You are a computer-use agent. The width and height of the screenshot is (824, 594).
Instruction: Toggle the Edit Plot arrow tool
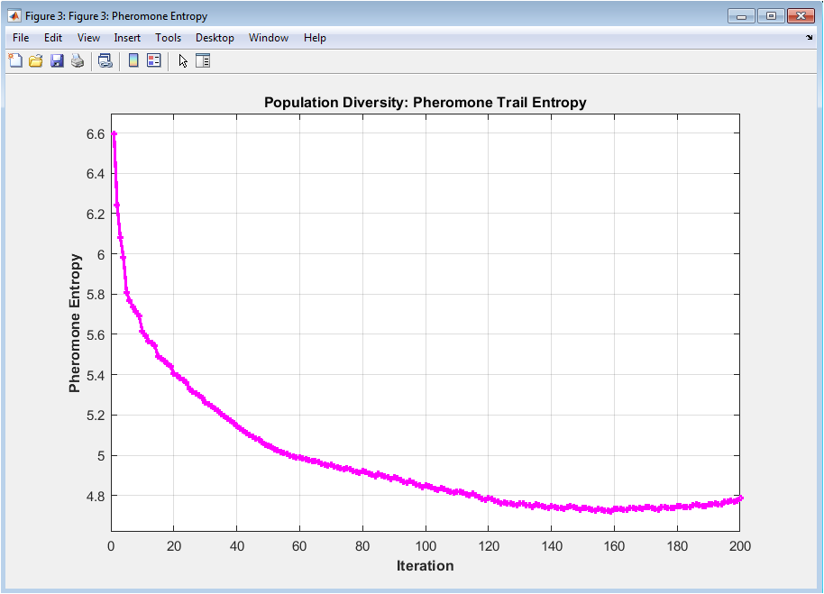pos(183,60)
